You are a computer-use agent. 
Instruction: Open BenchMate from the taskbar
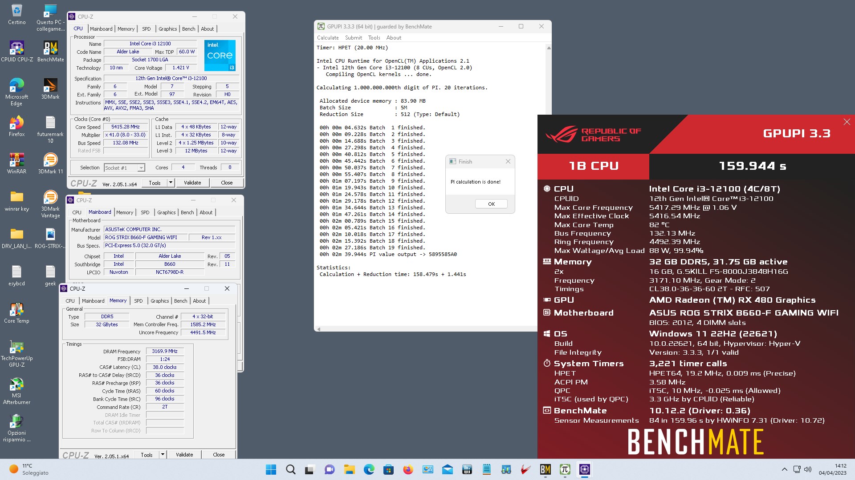(546, 469)
